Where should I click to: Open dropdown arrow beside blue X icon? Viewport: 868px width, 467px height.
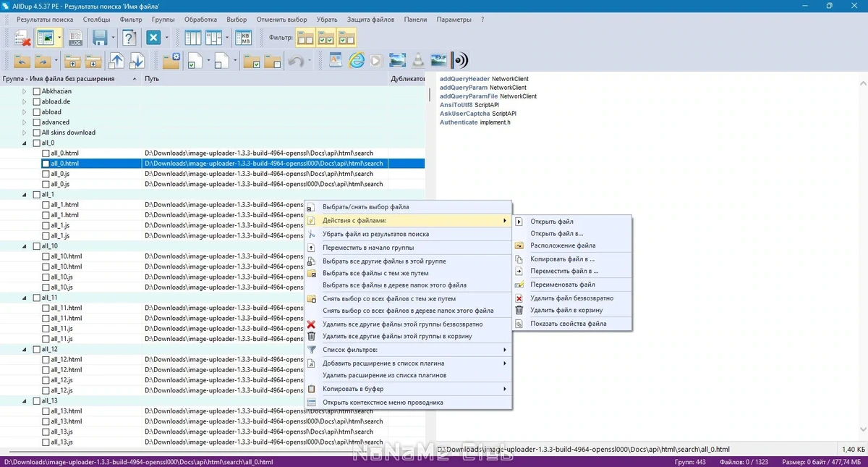[x=166, y=38]
